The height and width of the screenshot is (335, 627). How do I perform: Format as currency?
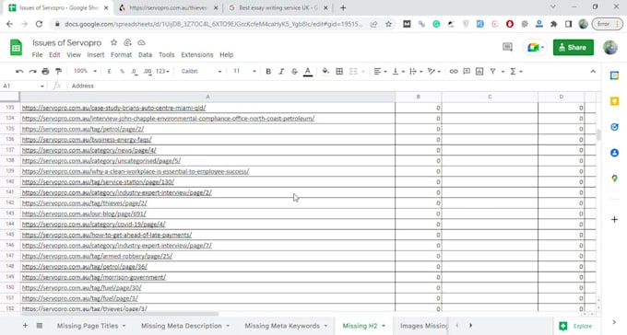pyautogui.click(x=109, y=72)
